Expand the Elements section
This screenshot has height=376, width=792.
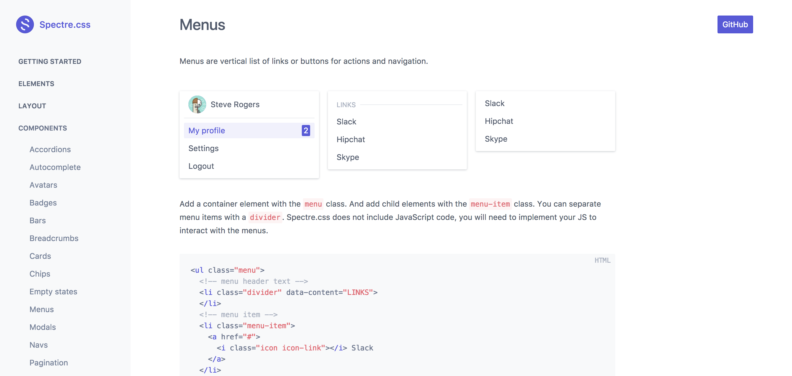click(x=36, y=84)
